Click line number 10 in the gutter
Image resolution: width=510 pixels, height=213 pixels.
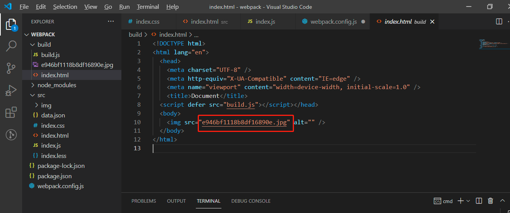click(137, 122)
